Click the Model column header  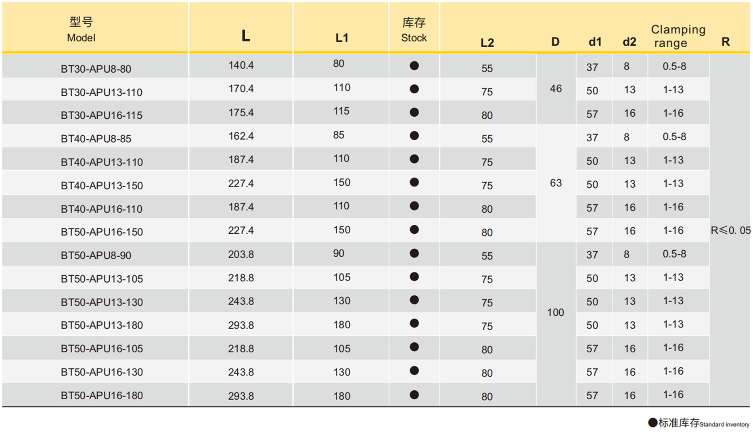81,29
